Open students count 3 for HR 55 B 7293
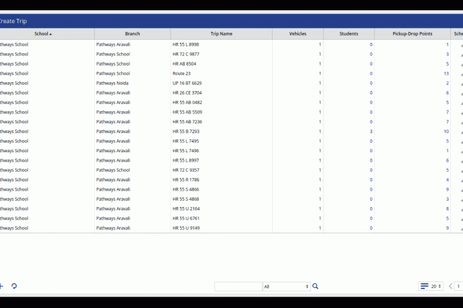 (x=370, y=132)
